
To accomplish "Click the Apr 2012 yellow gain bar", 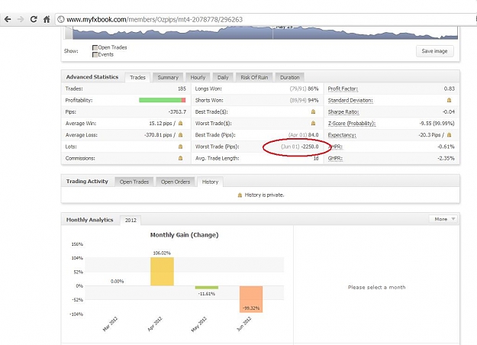I will (x=162, y=272).
